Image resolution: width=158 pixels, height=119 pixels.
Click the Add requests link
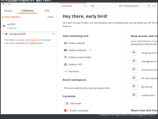31,40
